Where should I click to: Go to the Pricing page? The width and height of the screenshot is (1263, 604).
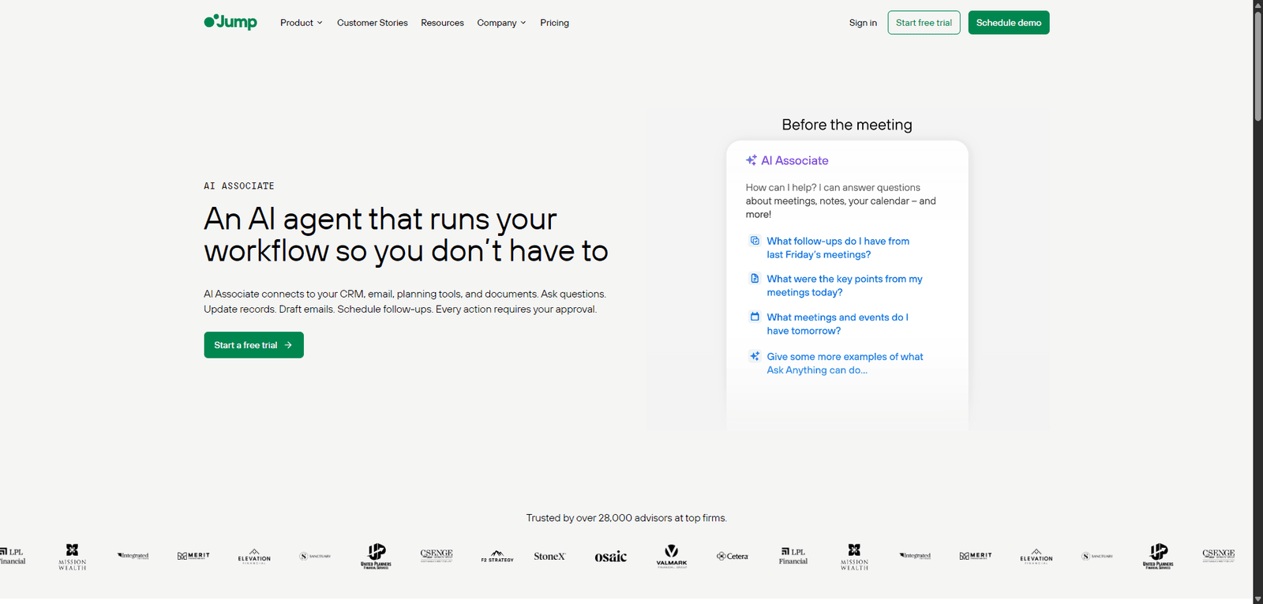[x=554, y=23]
